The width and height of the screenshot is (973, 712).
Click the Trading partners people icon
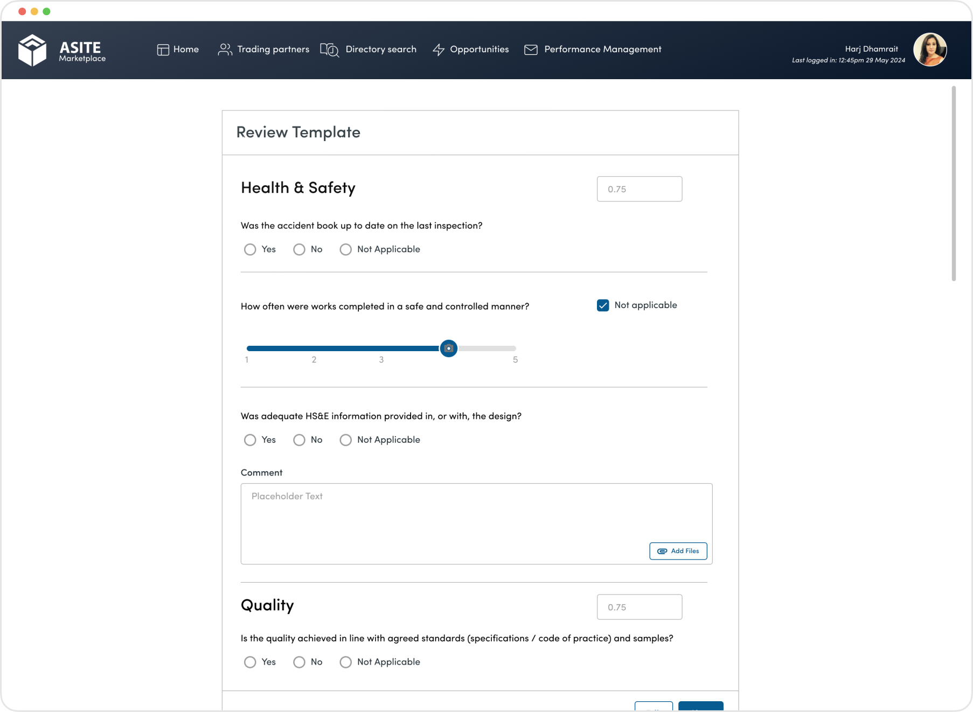point(225,50)
